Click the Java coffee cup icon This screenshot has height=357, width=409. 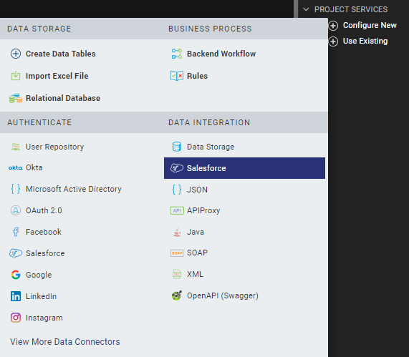[x=177, y=232]
